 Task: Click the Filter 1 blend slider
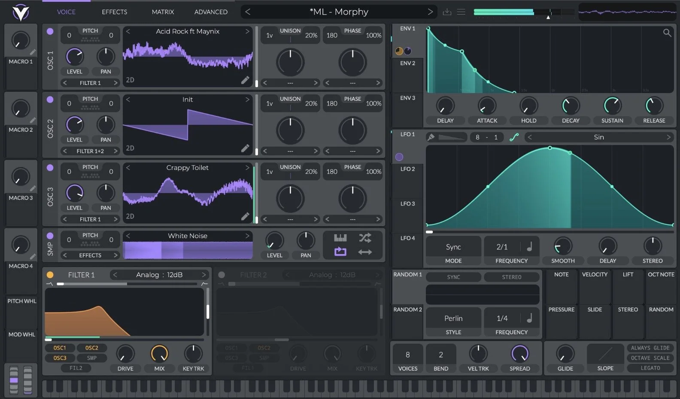(127, 284)
